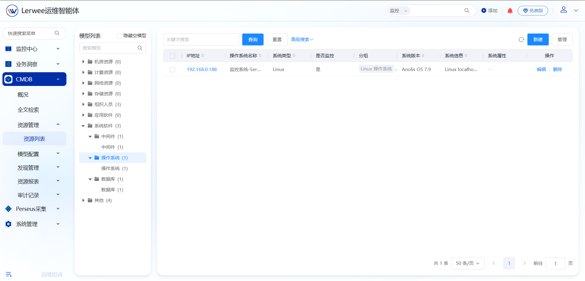Change the 50 条/页 page size
Screen dimensions: 585x281
(x=468, y=263)
